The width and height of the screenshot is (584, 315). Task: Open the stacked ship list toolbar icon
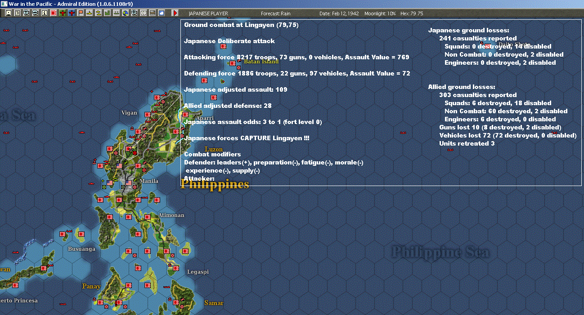[35, 13]
